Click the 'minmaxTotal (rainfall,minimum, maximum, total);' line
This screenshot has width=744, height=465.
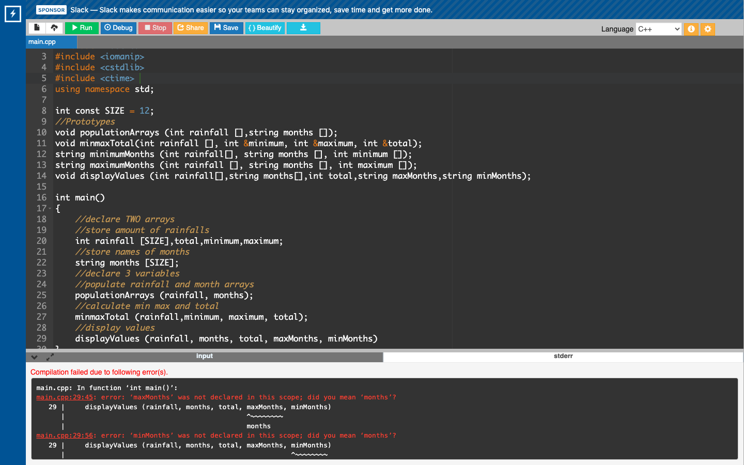(x=191, y=317)
